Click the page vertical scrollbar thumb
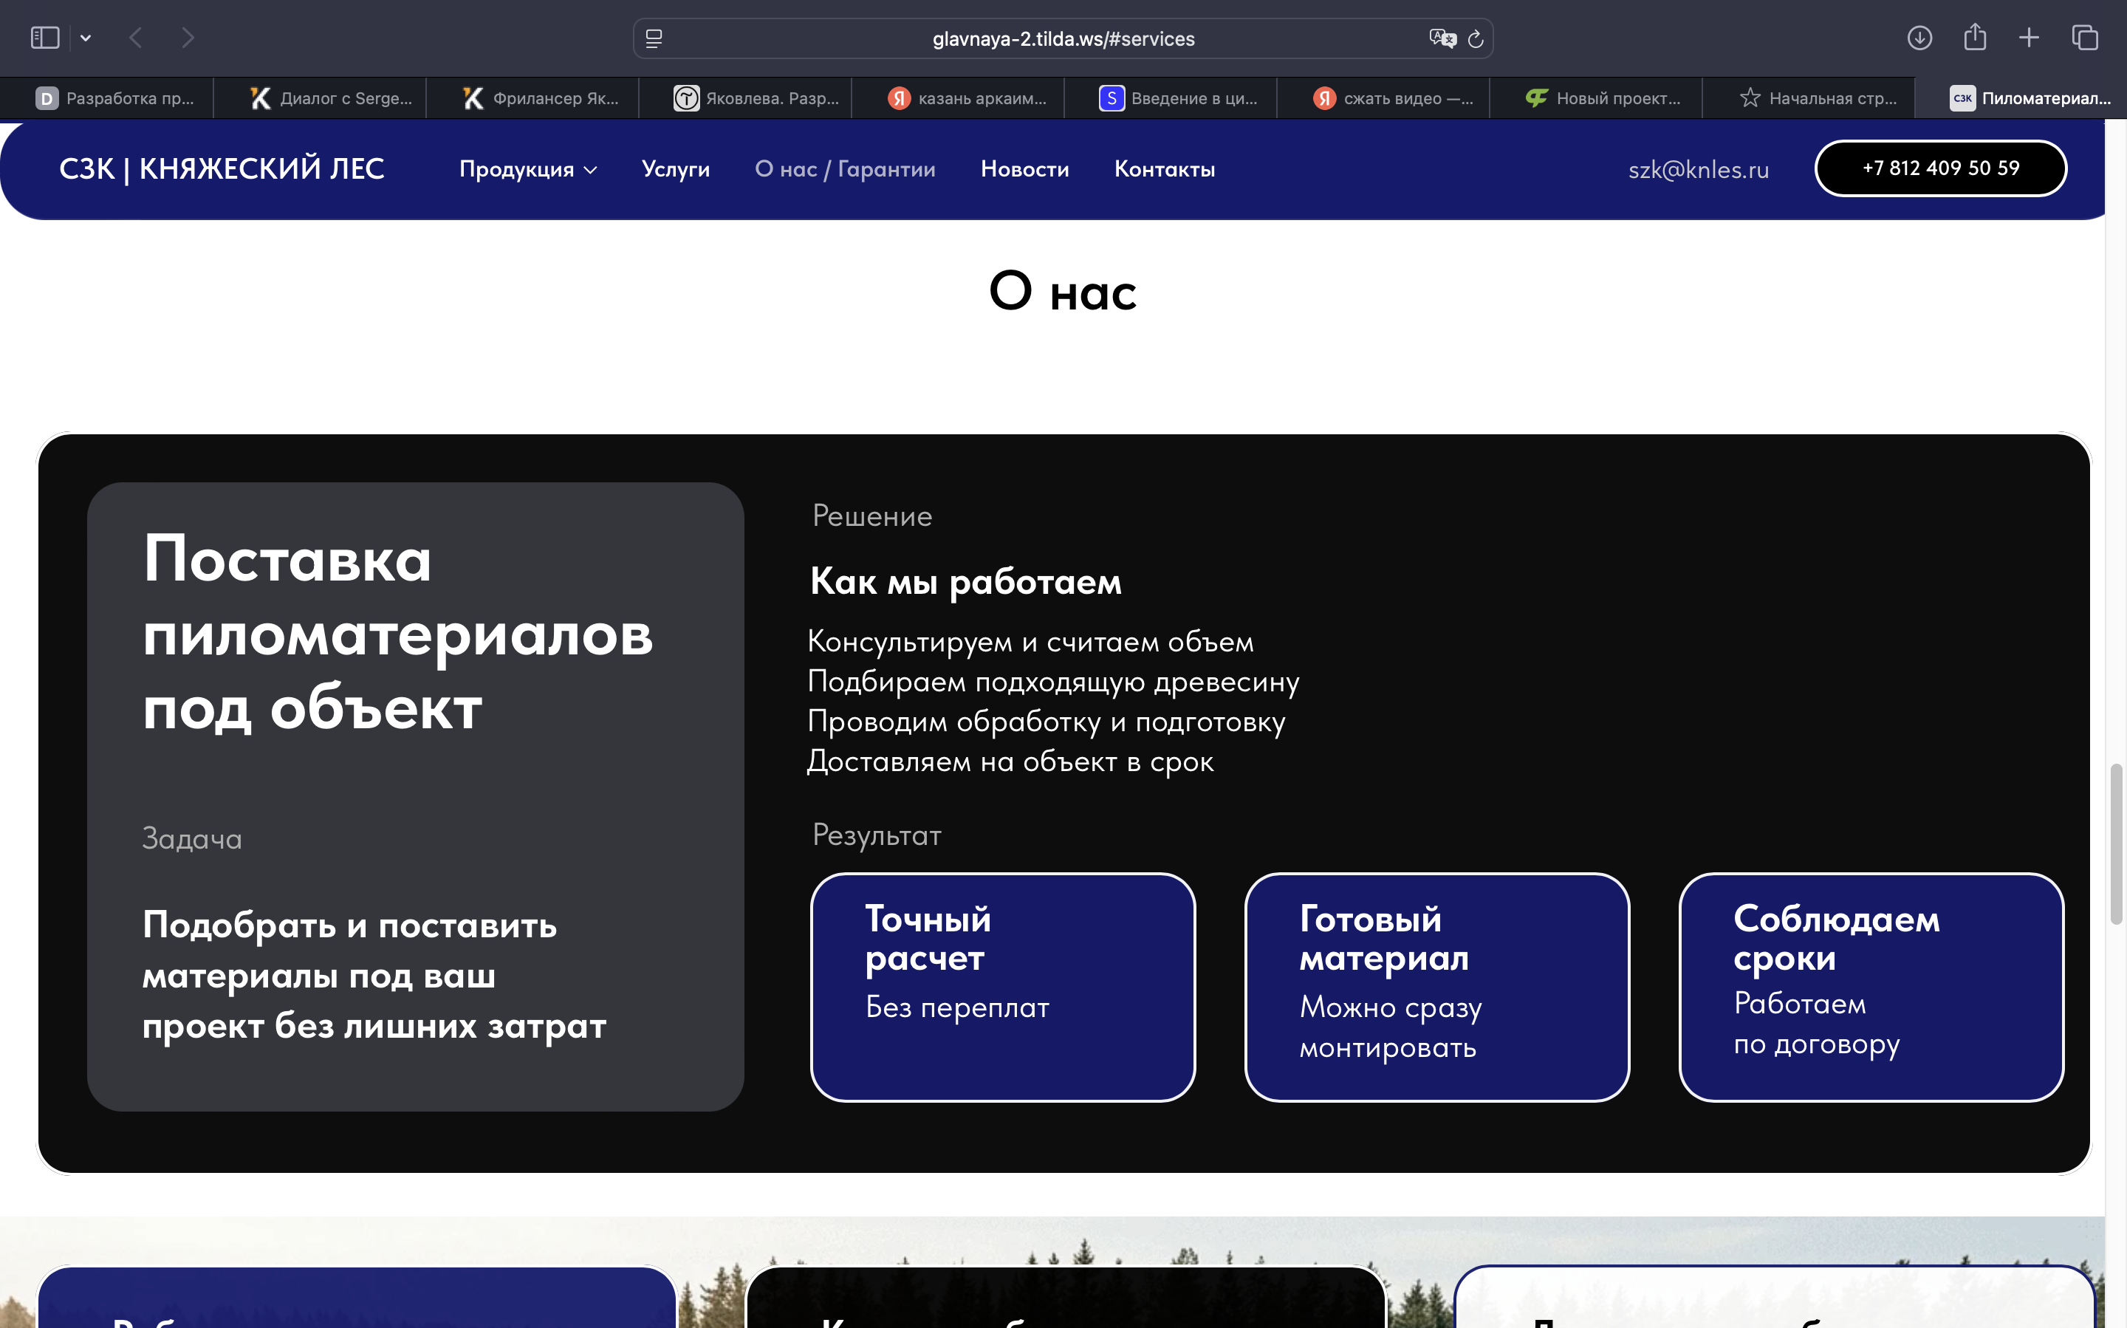 (x=2117, y=843)
